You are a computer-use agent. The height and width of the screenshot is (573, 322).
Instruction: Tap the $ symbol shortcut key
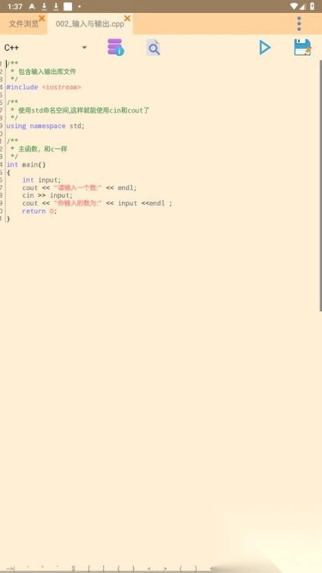click(73, 569)
